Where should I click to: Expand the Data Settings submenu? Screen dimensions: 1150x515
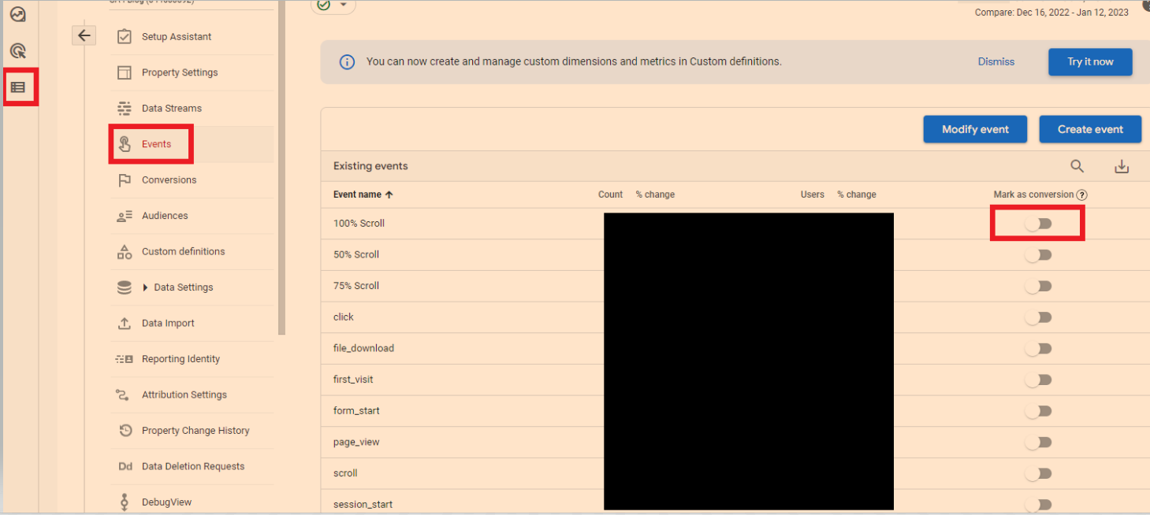[146, 287]
